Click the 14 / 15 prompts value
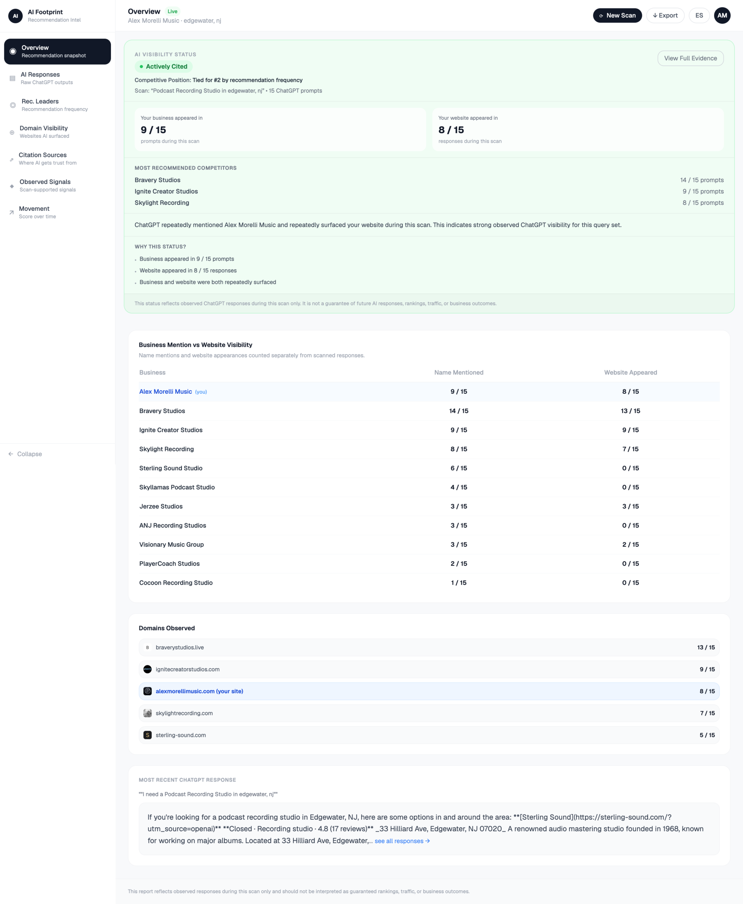 tap(702, 180)
